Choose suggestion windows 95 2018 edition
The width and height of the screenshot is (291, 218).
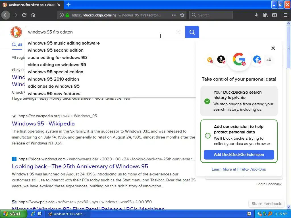click(x=110, y=79)
